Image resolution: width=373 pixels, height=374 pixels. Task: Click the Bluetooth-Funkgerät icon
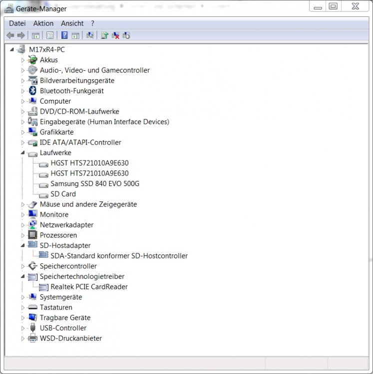pos(33,91)
